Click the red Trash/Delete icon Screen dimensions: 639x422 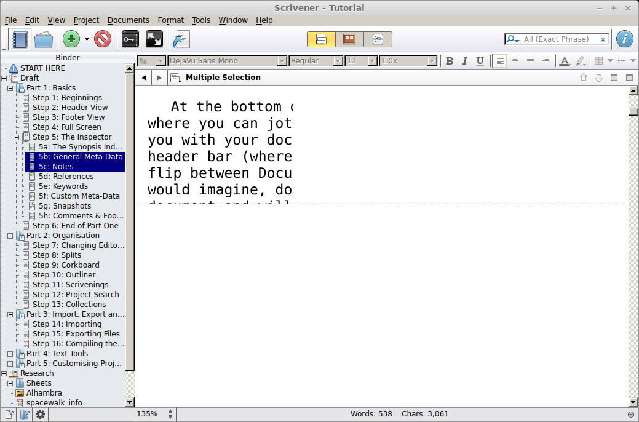[x=103, y=39]
